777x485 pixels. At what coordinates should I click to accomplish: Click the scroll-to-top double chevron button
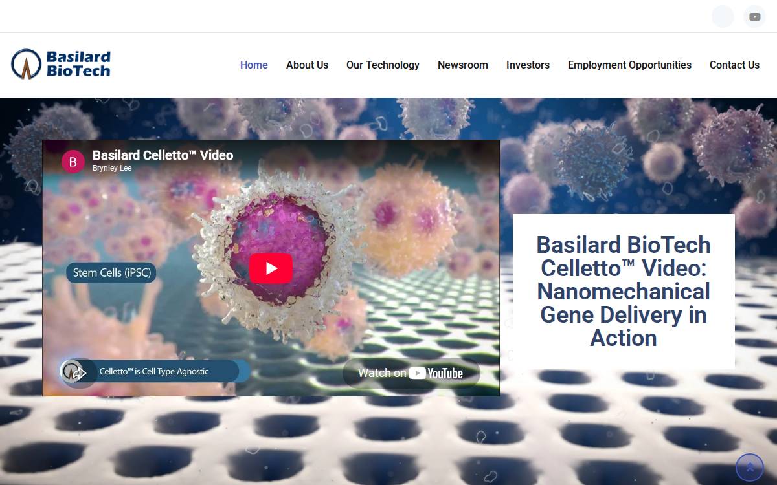[x=750, y=468]
